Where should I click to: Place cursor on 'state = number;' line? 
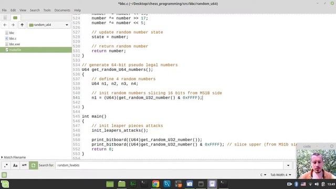pyautogui.click(x=110, y=37)
